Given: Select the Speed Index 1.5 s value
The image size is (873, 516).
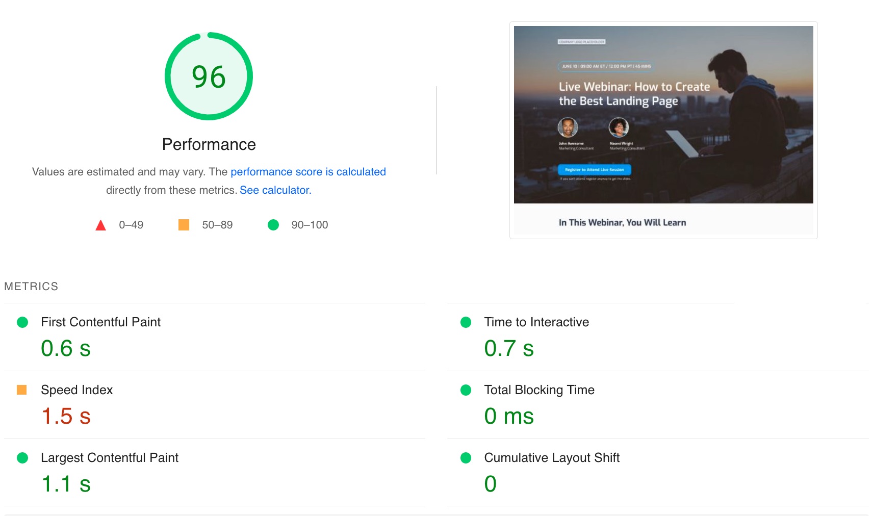Looking at the screenshot, I should point(66,416).
